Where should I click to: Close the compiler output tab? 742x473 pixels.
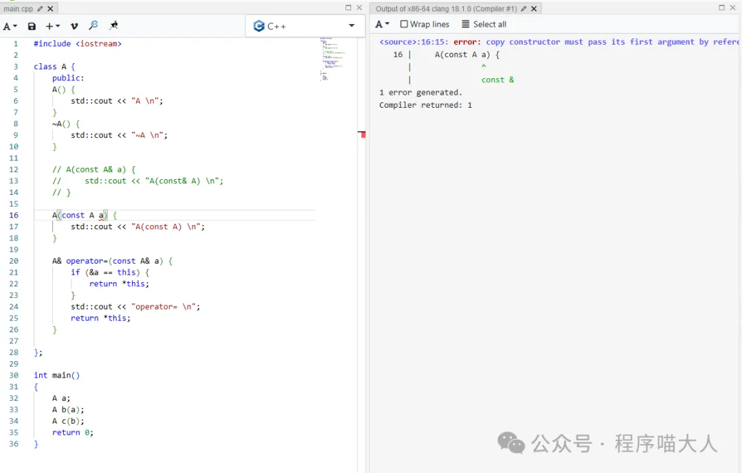point(534,8)
